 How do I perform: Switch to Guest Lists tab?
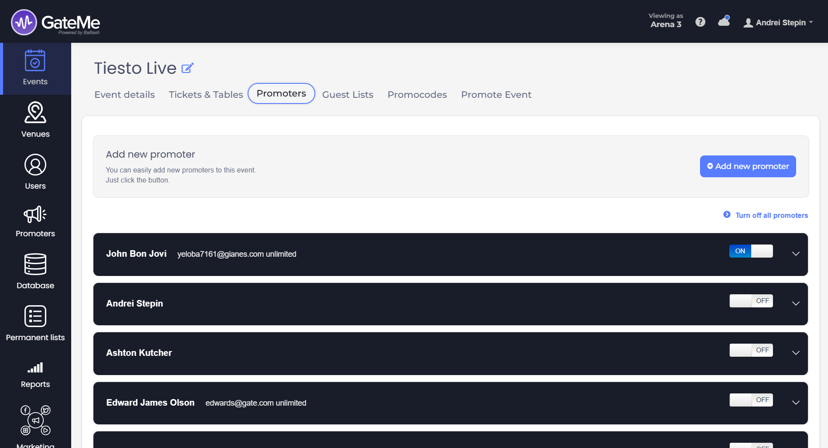click(348, 95)
